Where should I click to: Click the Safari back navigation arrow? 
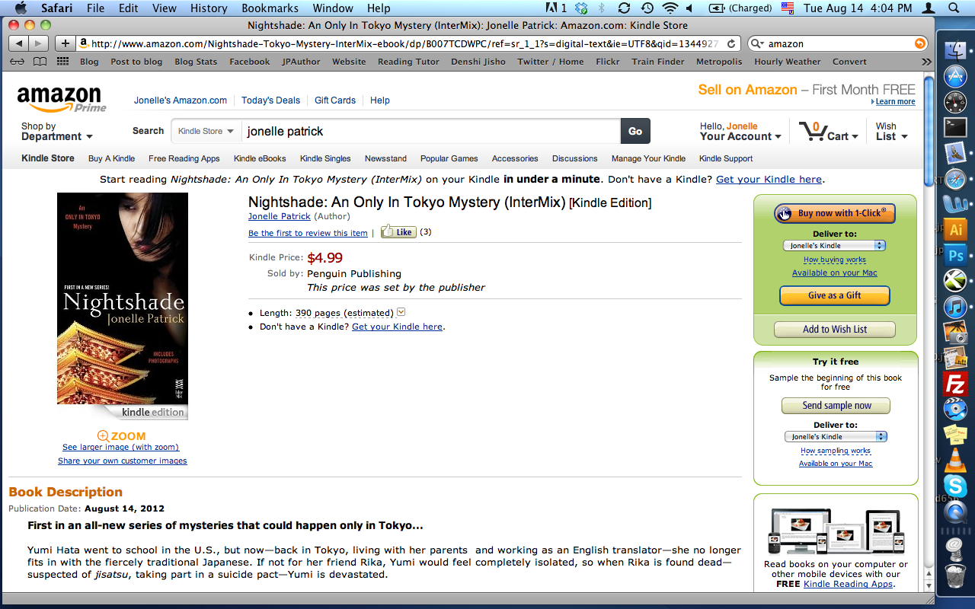(18, 43)
